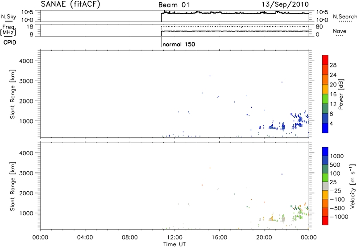Click the 2000 km tick on the velocity panel
357x247 pixels.
26,193
